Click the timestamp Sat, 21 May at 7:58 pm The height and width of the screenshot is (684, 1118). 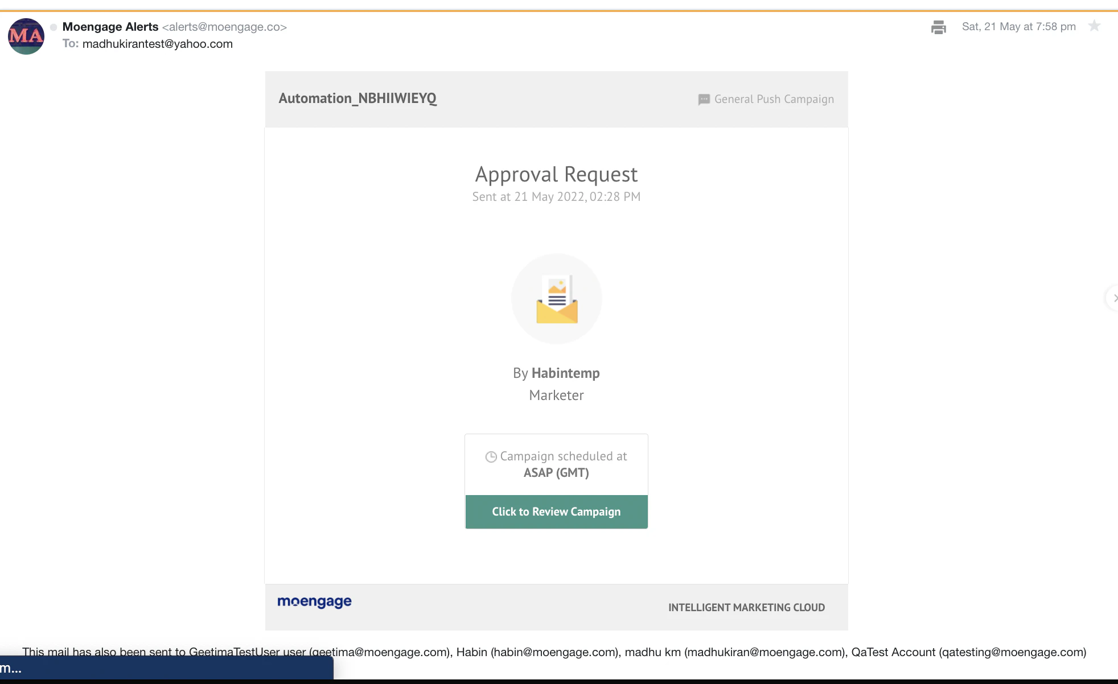pos(1018,26)
